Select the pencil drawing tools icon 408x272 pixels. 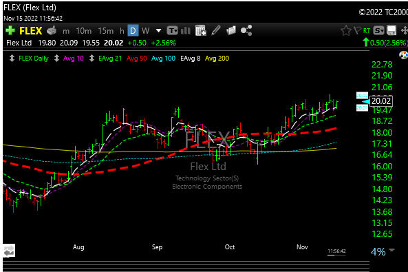tap(216, 30)
